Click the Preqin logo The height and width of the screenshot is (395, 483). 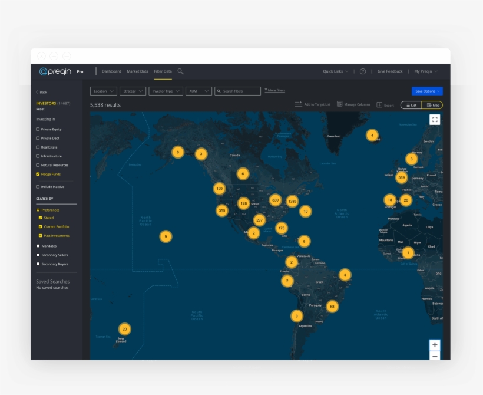point(55,71)
